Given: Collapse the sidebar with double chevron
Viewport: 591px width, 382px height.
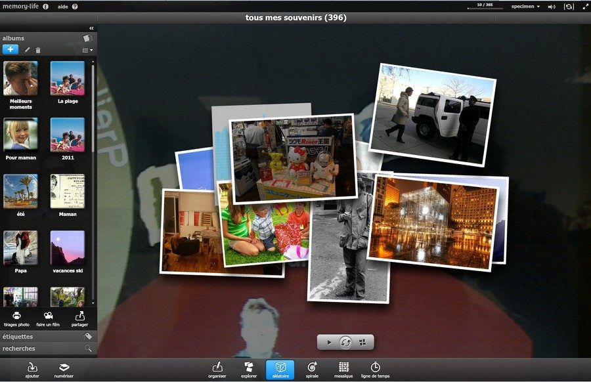Looking at the screenshot, I should (x=91, y=28).
